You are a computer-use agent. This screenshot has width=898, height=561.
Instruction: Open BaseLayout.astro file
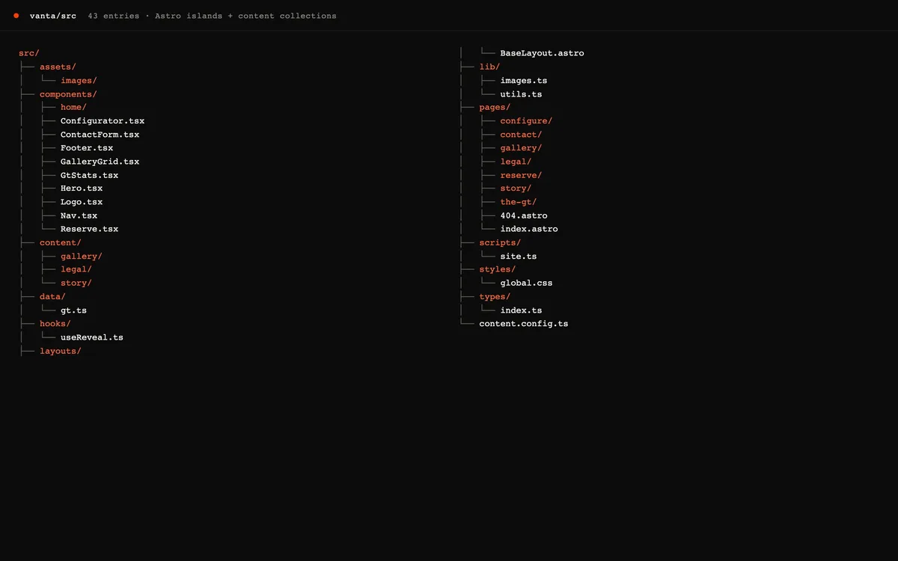543,53
